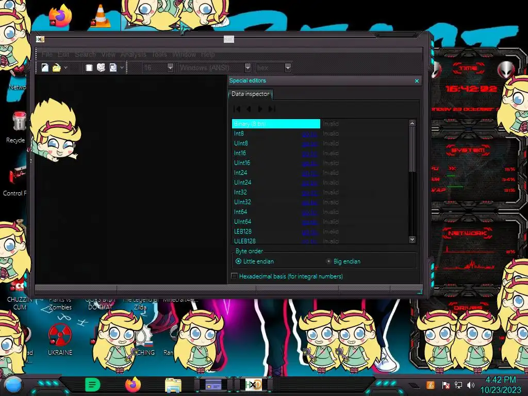Click the go to link for Int24
The height and width of the screenshot is (396, 528).
(310, 173)
